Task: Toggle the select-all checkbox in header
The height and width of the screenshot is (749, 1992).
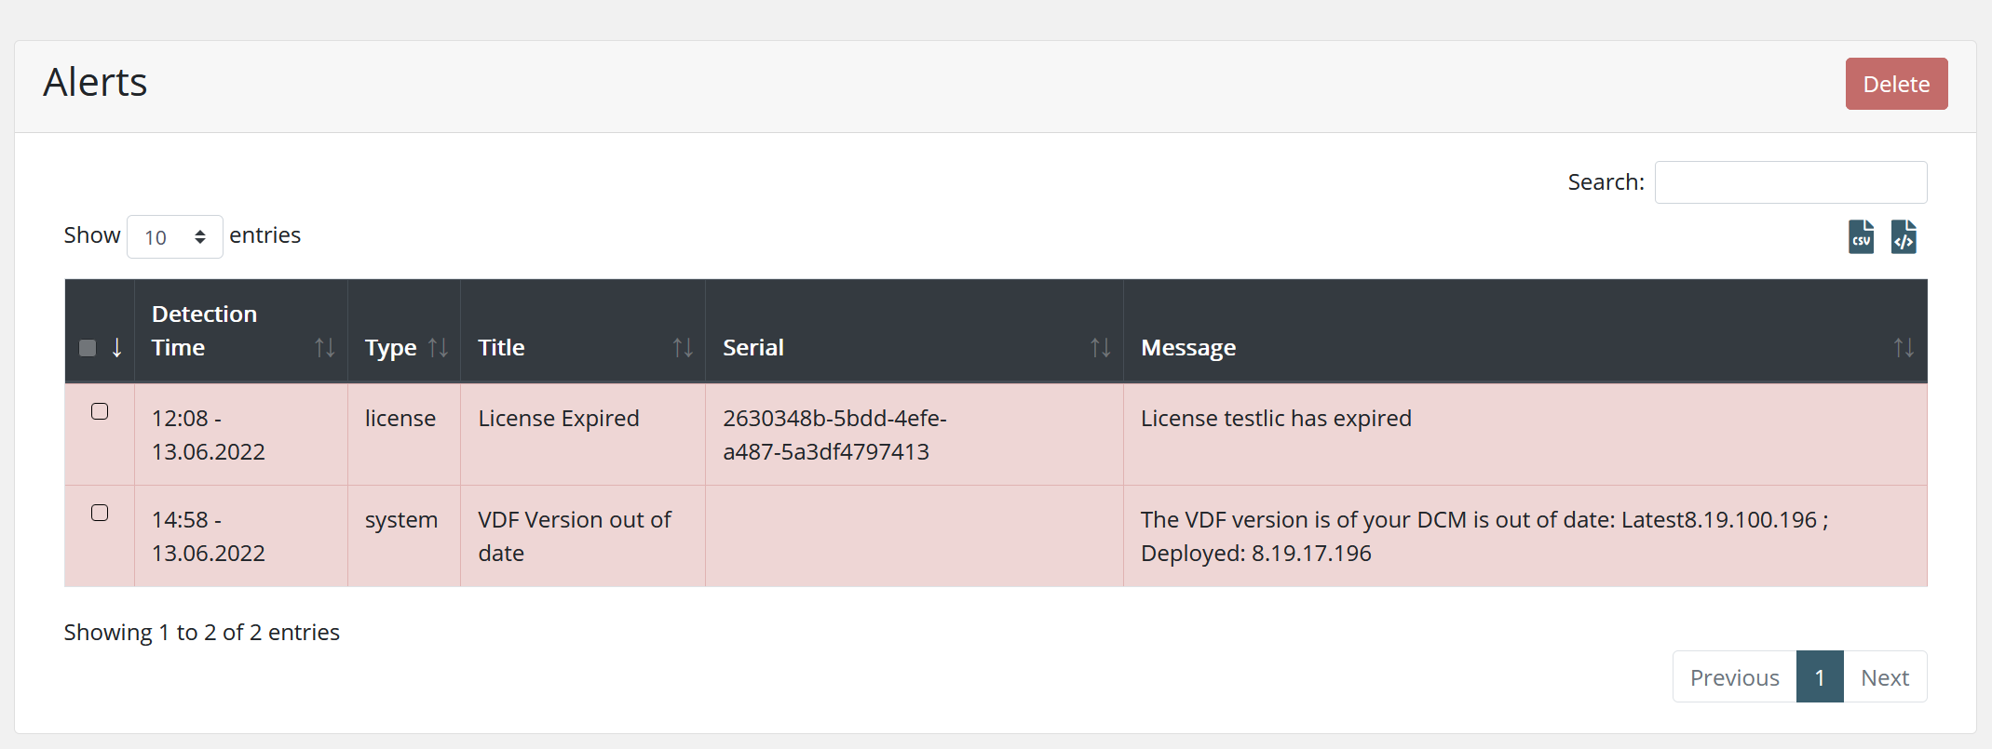Action: pos(88,348)
